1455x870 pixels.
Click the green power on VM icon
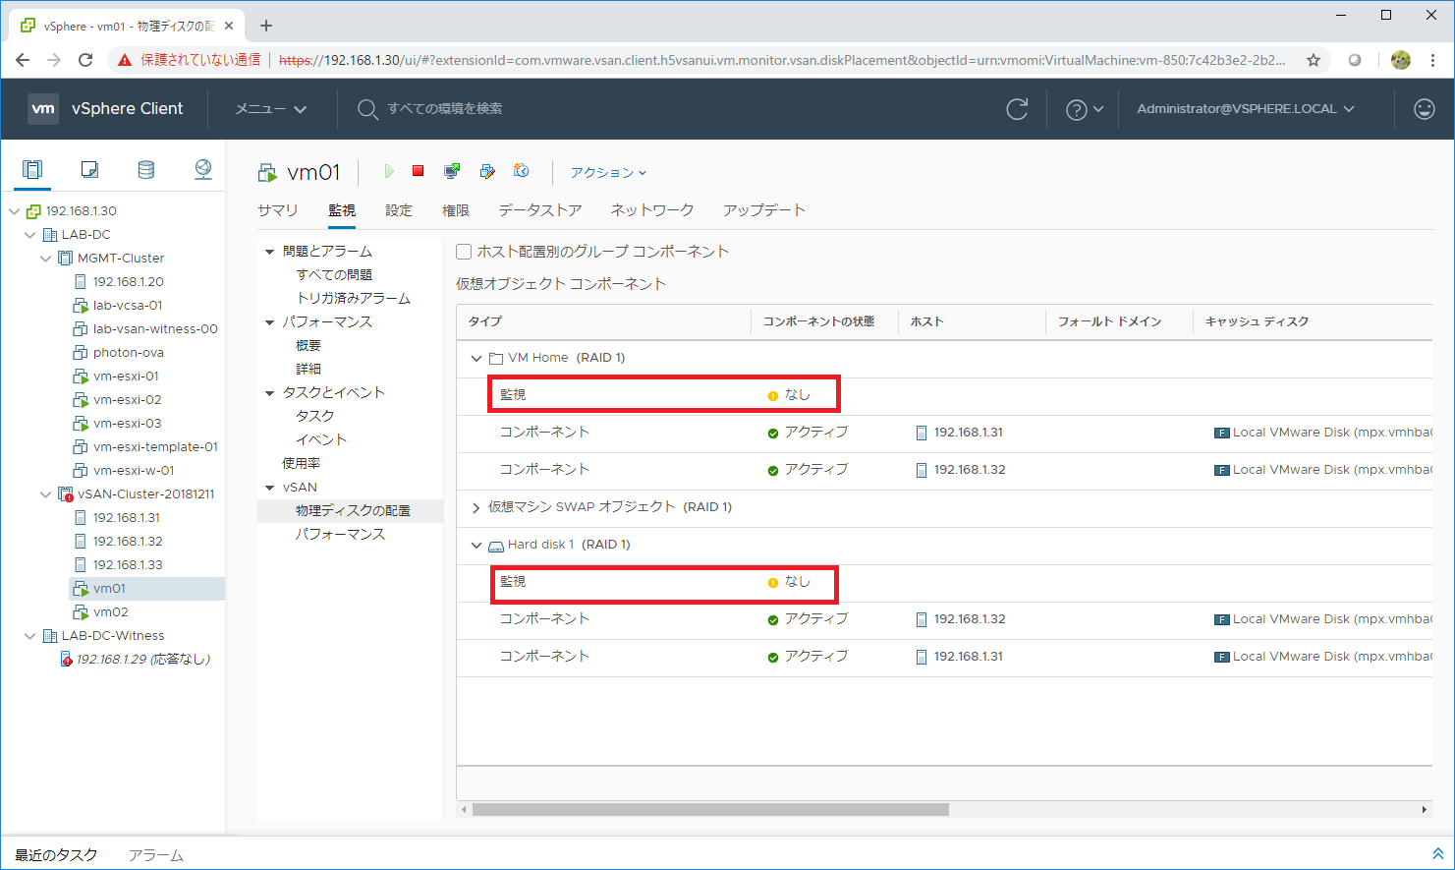click(389, 171)
